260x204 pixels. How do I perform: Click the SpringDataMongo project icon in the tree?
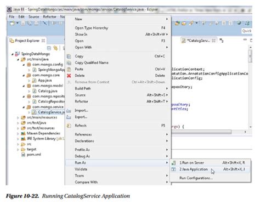pos(18,54)
